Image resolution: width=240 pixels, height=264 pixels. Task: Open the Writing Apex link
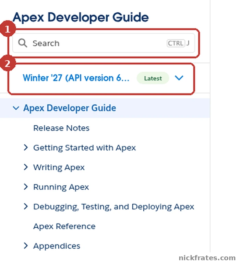[x=59, y=167]
